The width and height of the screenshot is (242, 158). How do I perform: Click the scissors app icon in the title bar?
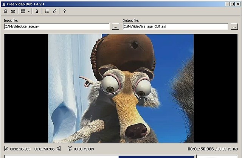tap(3, 4)
